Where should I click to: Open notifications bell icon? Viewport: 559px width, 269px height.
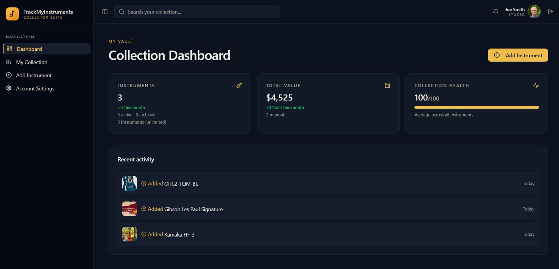point(496,12)
